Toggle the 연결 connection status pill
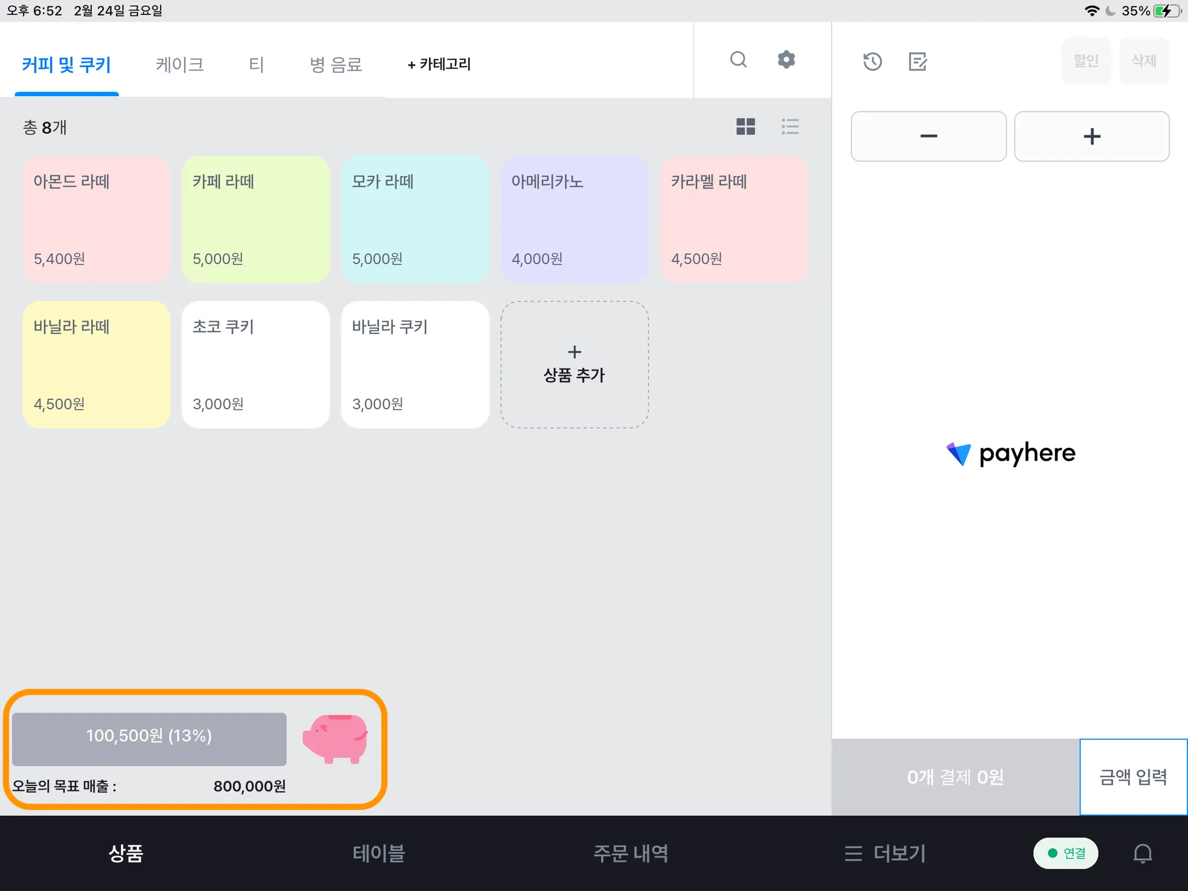This screenshot has width=1188, height=891. pyautogui.click(x=1066, y=853)
